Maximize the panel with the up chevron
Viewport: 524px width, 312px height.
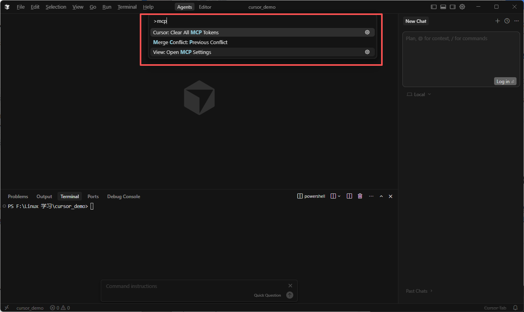click(381, 196)
